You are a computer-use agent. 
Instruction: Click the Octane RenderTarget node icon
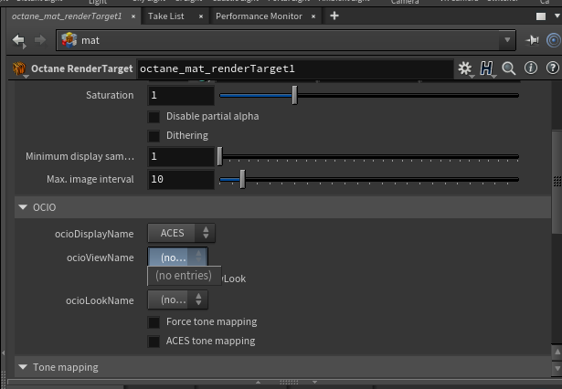19,68
